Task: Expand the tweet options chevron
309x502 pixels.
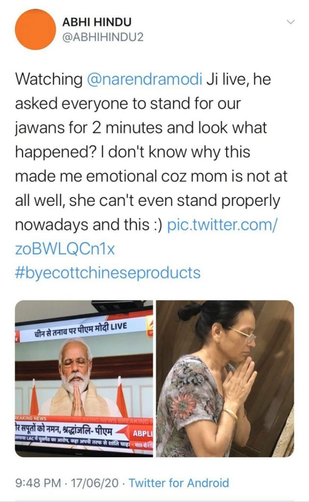Action: coord(290,22)
